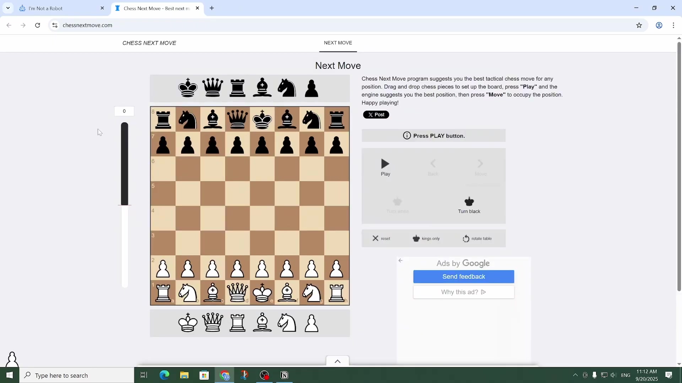Click the white rook on a1

click(x=163, y=293)
